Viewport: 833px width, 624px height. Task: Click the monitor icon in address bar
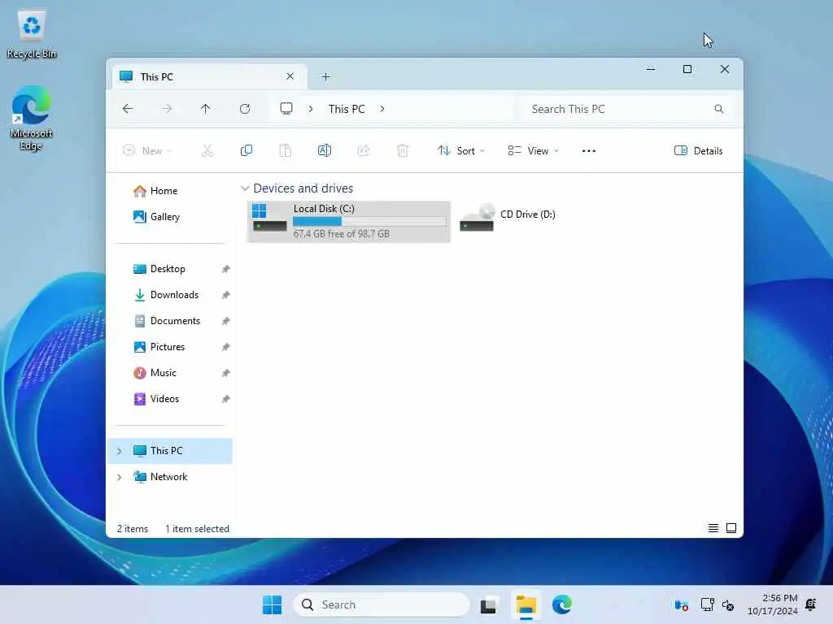click(x=286, y=109)
